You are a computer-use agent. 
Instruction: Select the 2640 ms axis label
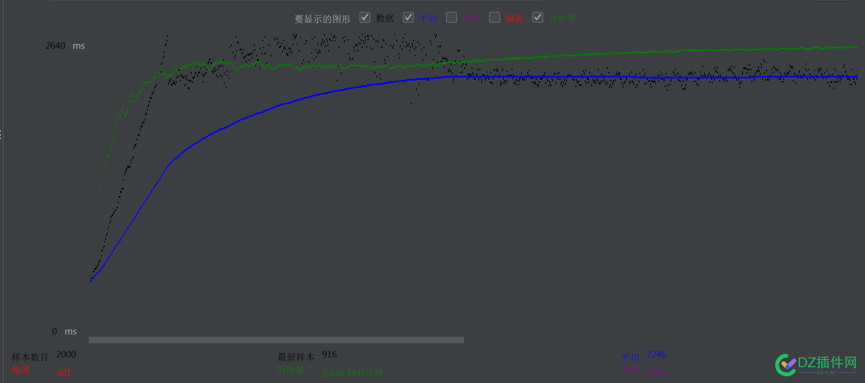(x=65, y=46)
